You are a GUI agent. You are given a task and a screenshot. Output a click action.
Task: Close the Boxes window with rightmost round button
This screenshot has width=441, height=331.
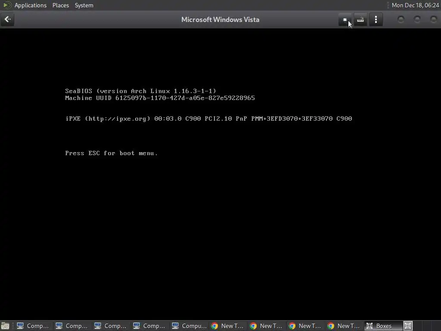pyautogui.click(x=433, y=19)
